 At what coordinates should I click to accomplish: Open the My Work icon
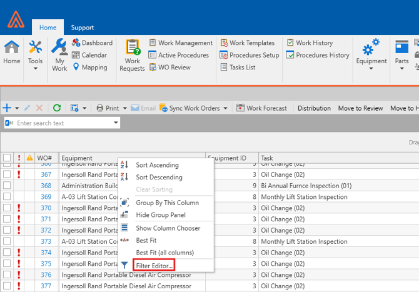[x=59, y=54]
